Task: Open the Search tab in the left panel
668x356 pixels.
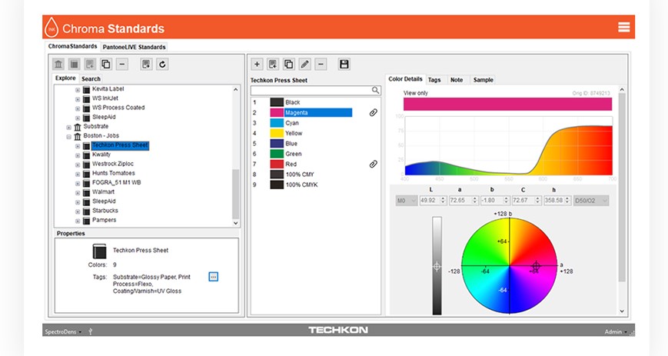Action: pyautogui.click(x=91, y=78)
